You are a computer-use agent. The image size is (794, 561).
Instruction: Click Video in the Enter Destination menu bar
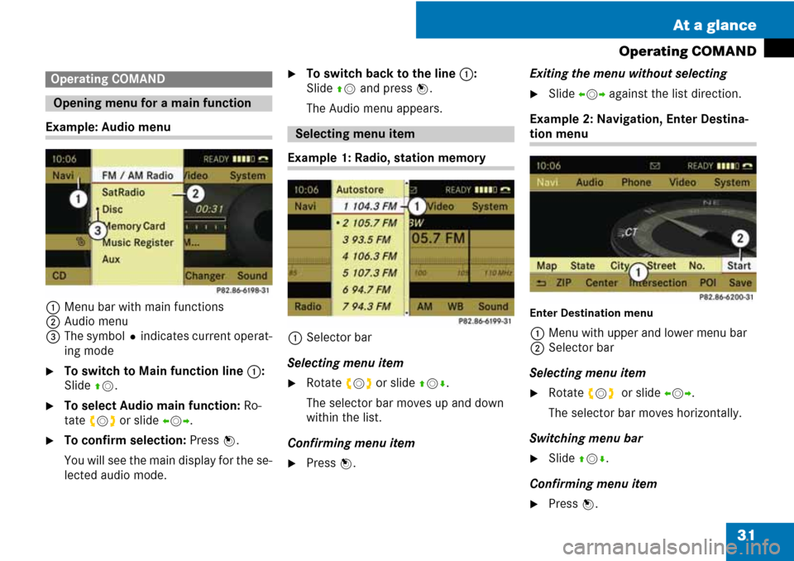682,182
